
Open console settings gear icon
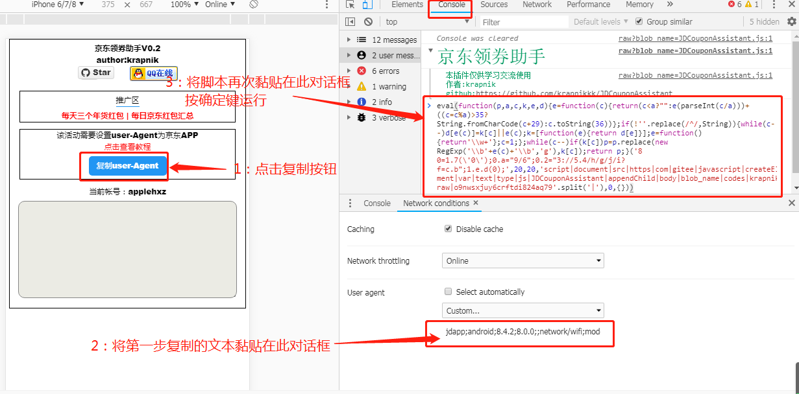(791, 21)
